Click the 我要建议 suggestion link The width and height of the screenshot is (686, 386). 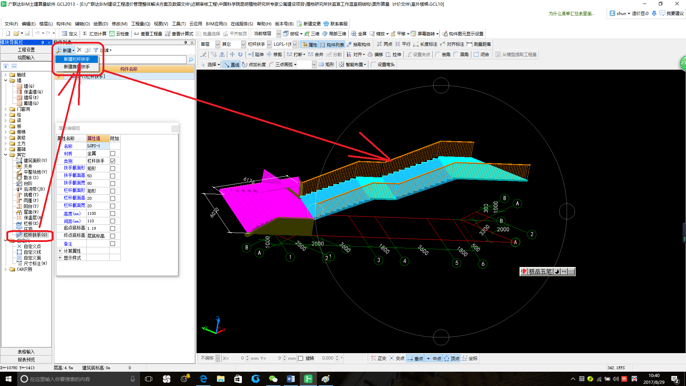click(672, 13)
